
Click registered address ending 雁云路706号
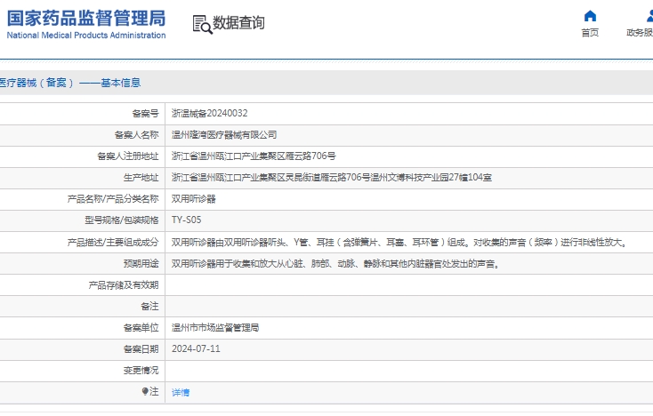pyautogui.click(x=254, y=156)
